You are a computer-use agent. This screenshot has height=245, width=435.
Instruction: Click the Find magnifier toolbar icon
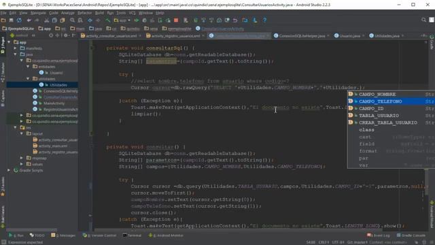[x=73, y=20]
